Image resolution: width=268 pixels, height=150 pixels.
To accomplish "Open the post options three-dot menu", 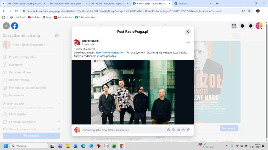I will [188, 42].
